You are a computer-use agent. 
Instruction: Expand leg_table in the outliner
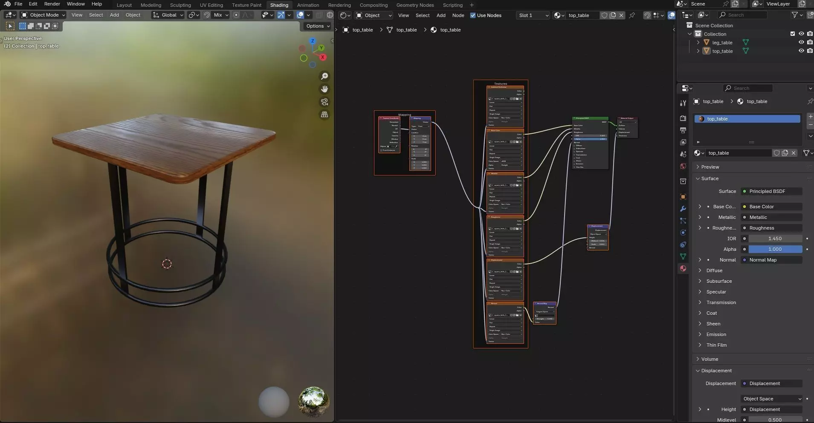click(x=698, y=42)
